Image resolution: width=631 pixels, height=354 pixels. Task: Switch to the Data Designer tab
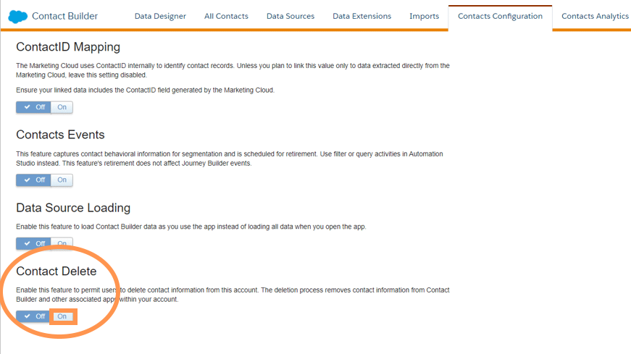160,16
